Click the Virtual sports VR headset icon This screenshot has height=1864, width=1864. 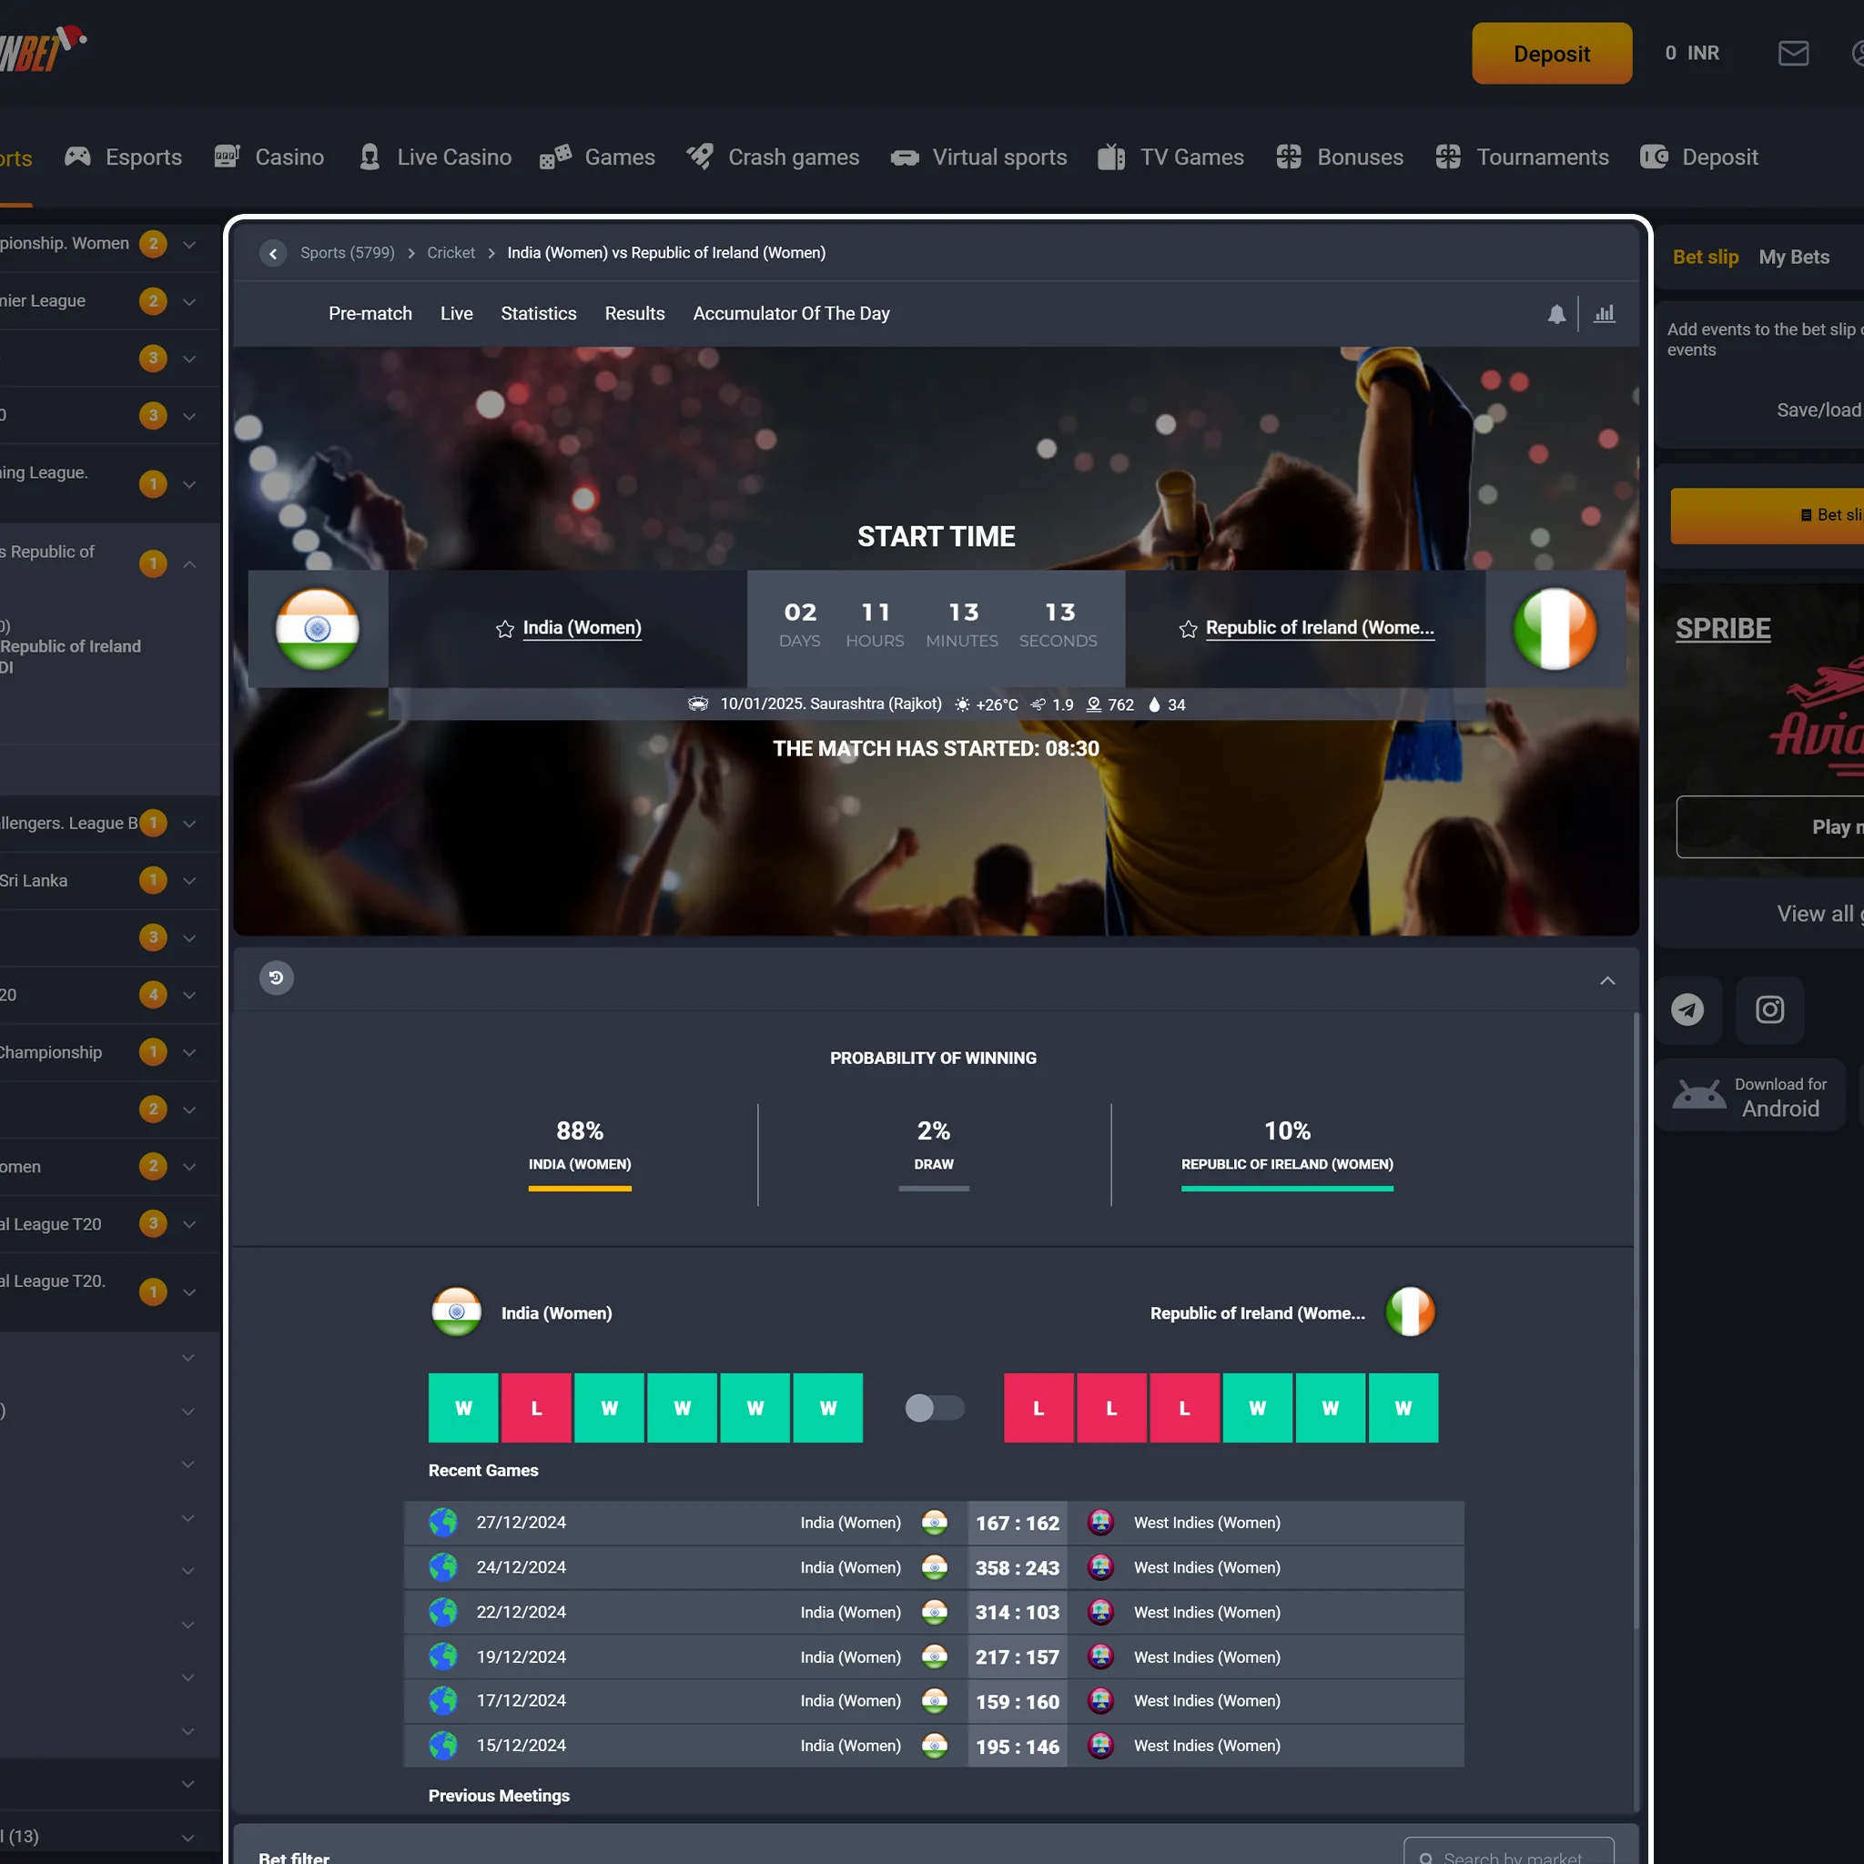[905, 157]
